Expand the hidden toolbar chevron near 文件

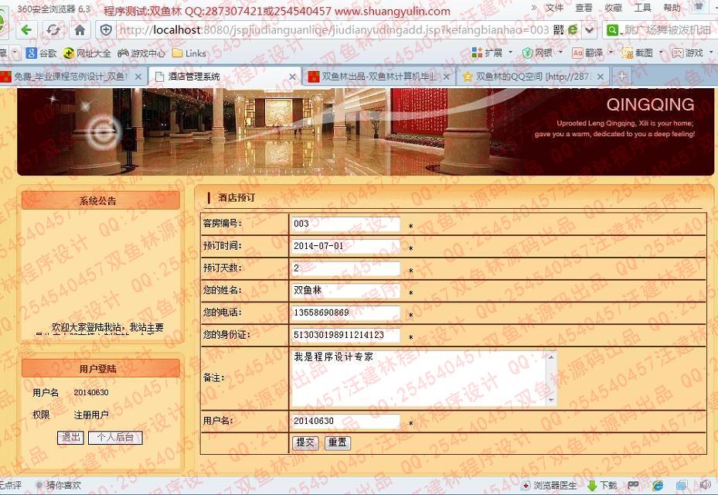coord(533,8)
